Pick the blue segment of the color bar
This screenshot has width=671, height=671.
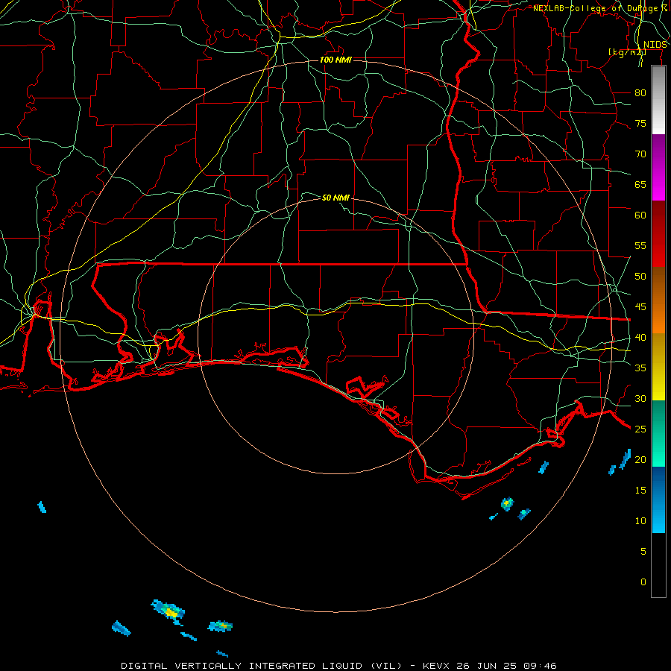pos(658,500)
